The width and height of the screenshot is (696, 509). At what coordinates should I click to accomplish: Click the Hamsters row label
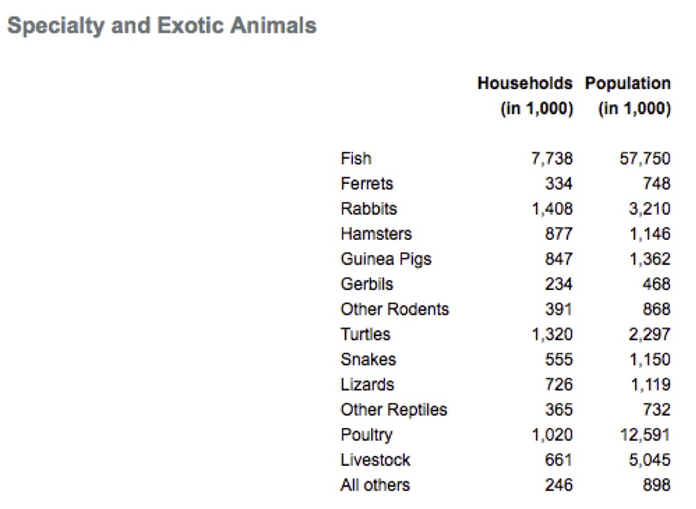coord(376,234)
